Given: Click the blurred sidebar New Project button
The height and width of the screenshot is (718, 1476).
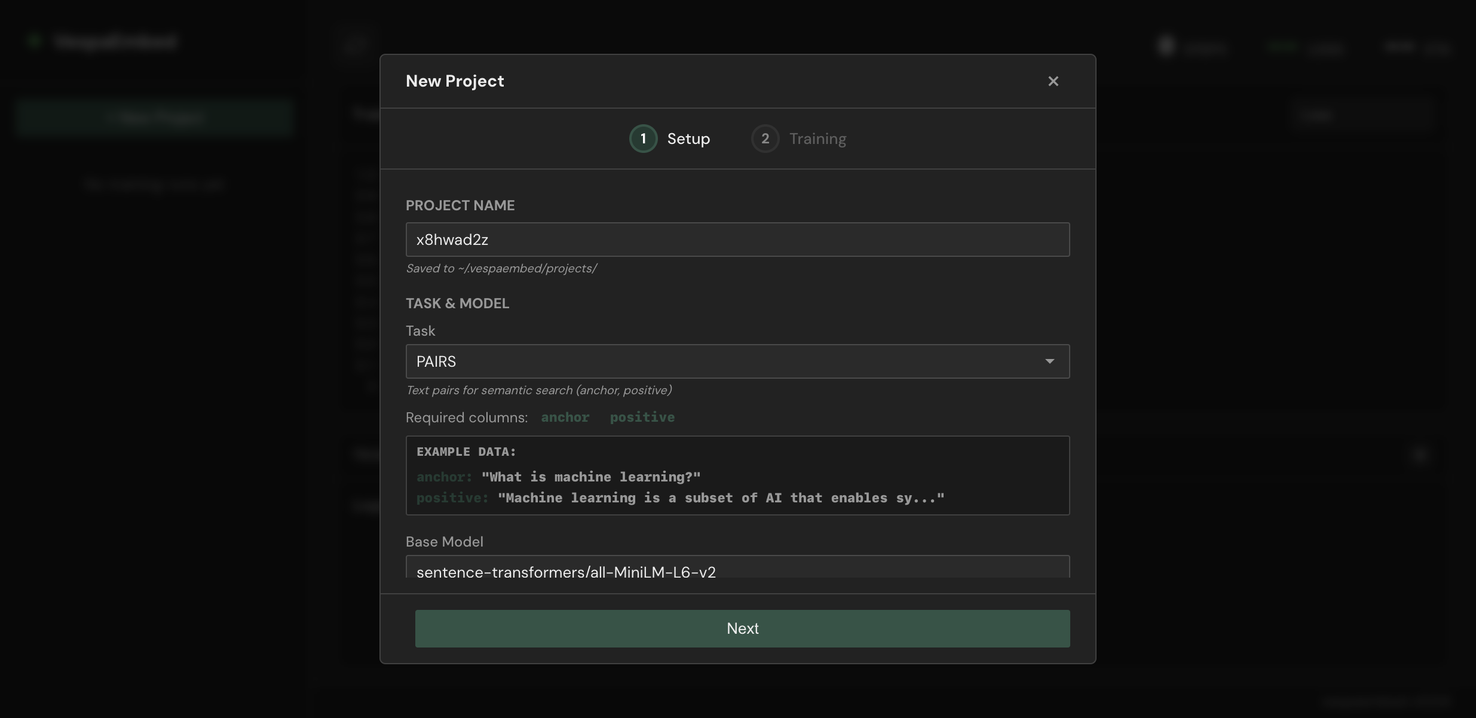Looking at the screenshot, I should click(x=155, y=118).
